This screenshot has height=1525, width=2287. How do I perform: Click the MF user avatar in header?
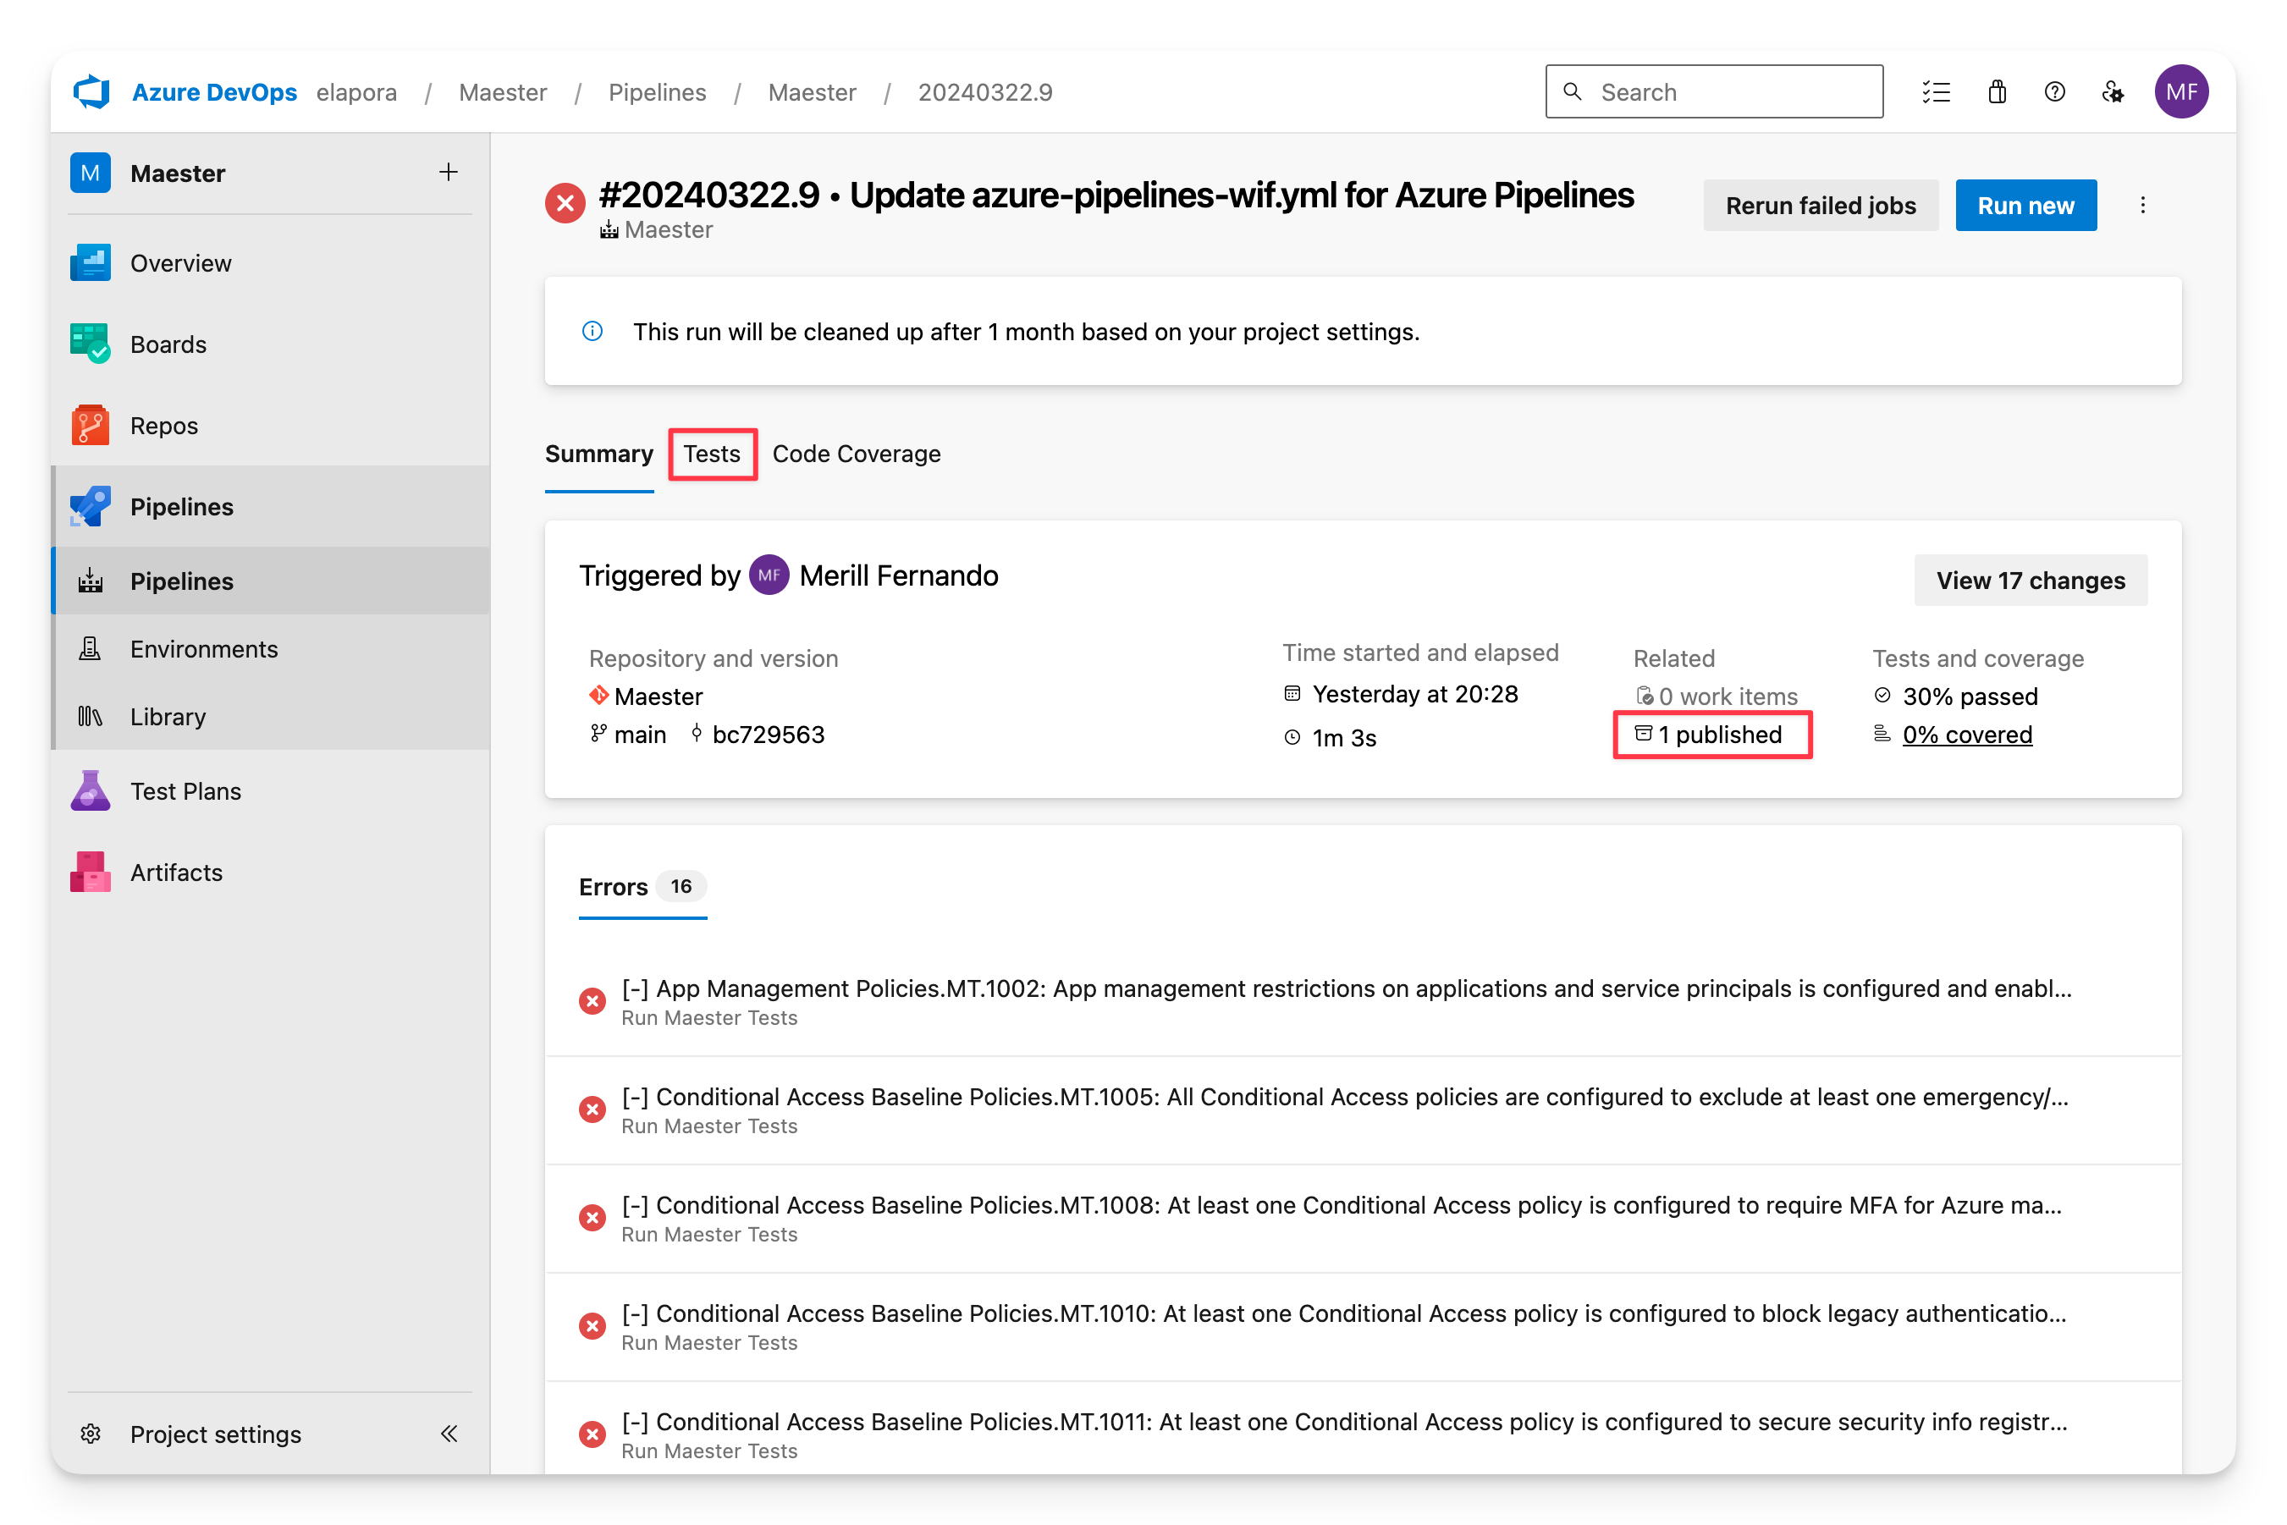coord(2181,91)
